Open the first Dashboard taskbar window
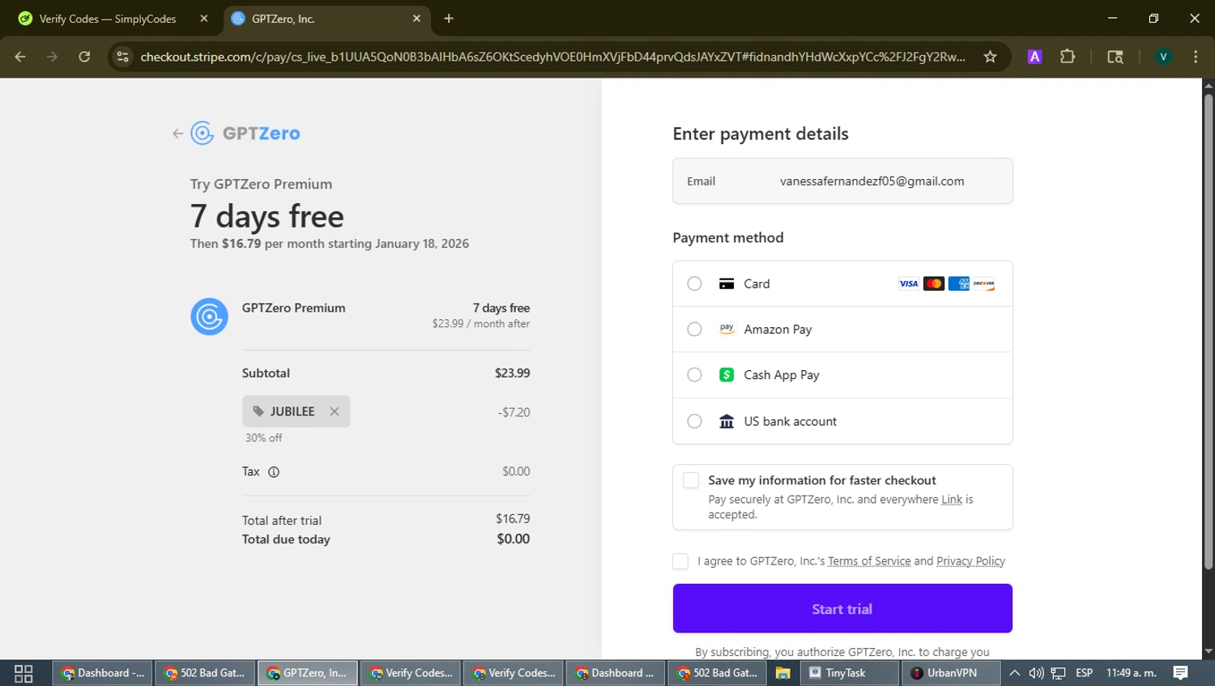The width and height of the screenshot is (1215, 686). [103, 673]
